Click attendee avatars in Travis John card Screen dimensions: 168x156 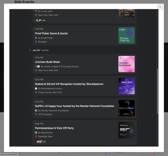tap(40, 20)
